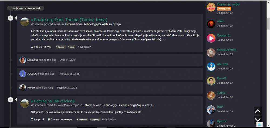Open Кратос member avatar
This screenshot has height=128, width=270.
(211, 124)
